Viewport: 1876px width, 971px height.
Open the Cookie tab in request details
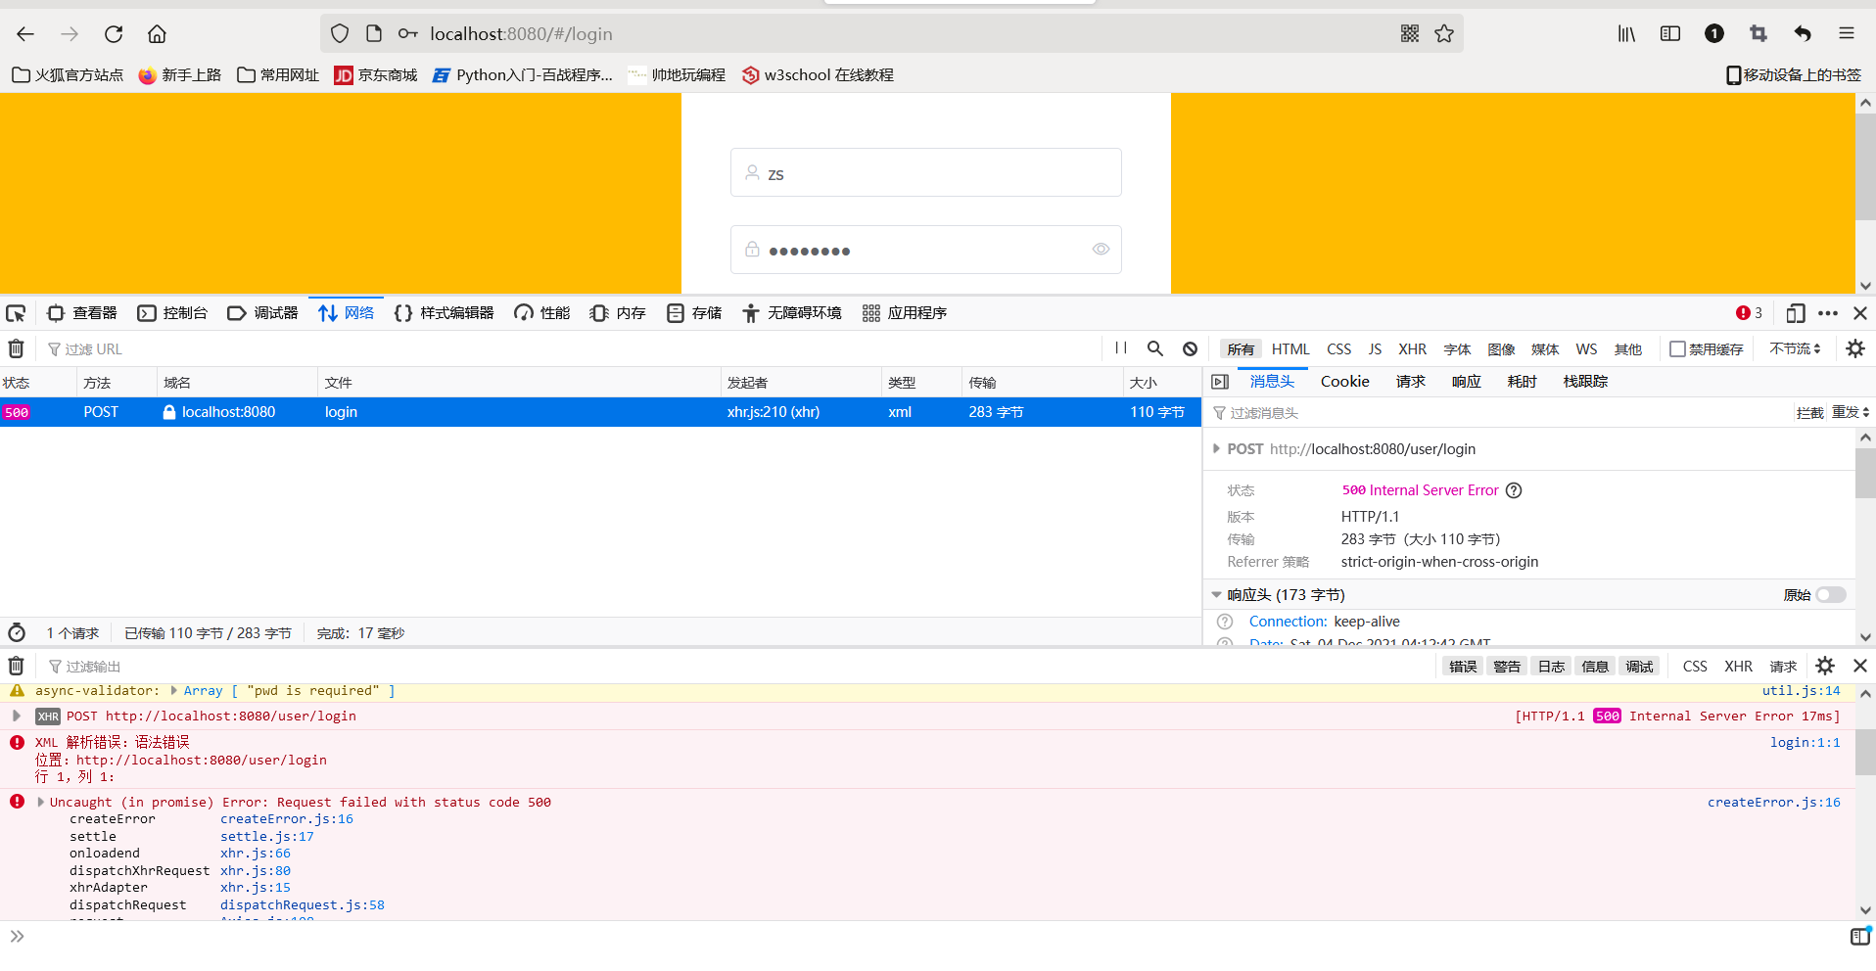pyautogui.click(x=1344, y=382)
